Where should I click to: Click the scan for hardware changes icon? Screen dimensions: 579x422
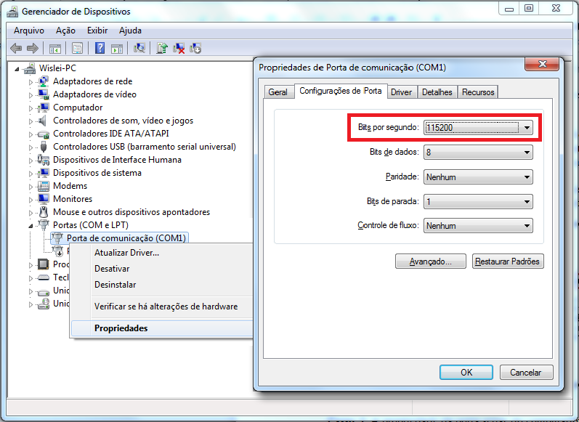(139, 48)
